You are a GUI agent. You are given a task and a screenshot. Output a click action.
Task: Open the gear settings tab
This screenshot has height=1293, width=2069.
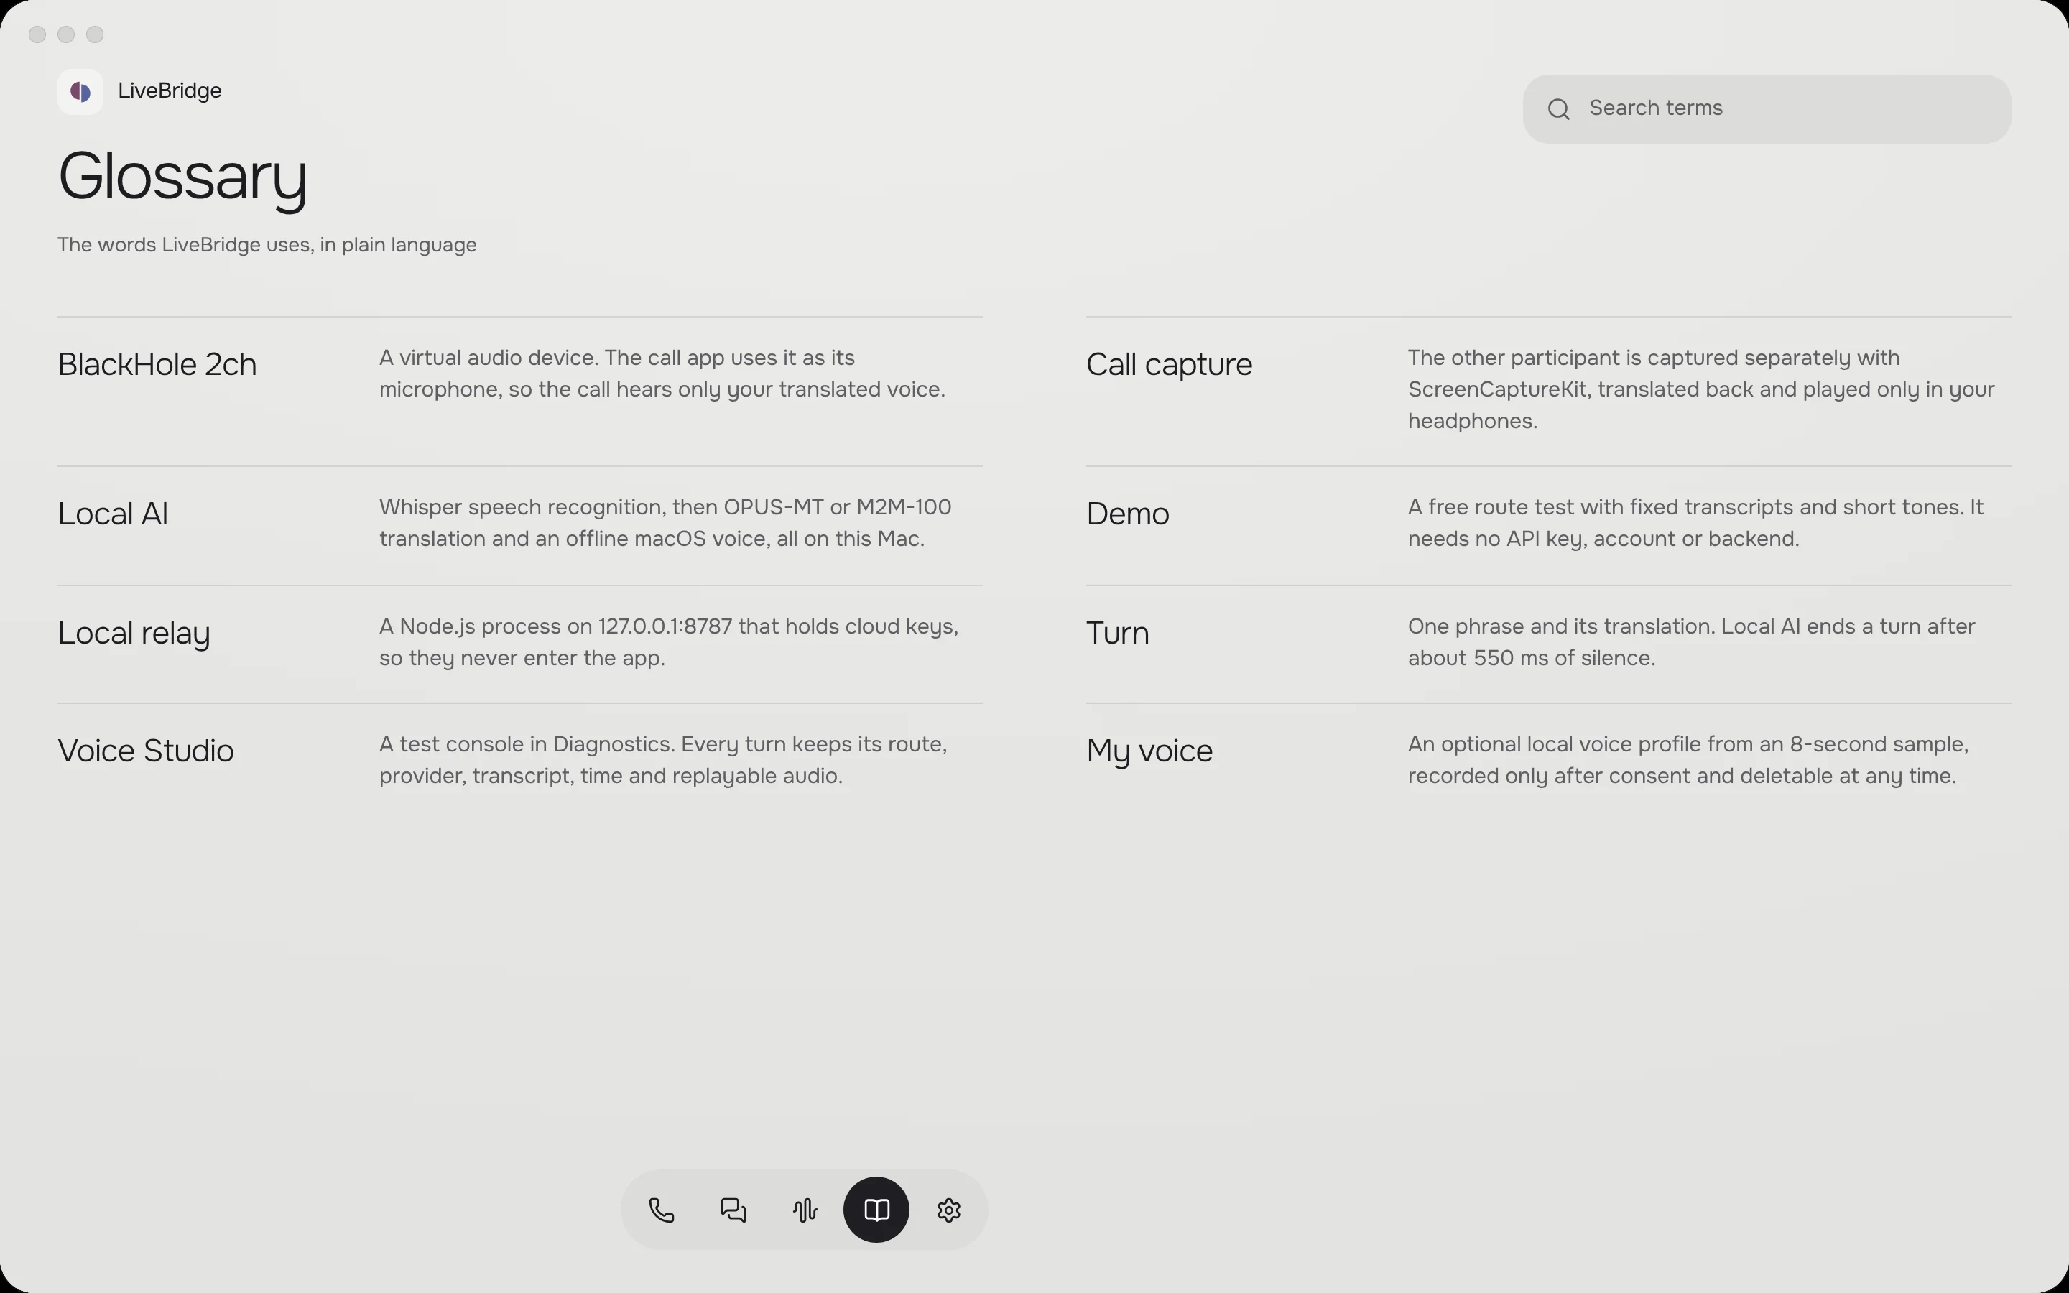click(948, 1210)
